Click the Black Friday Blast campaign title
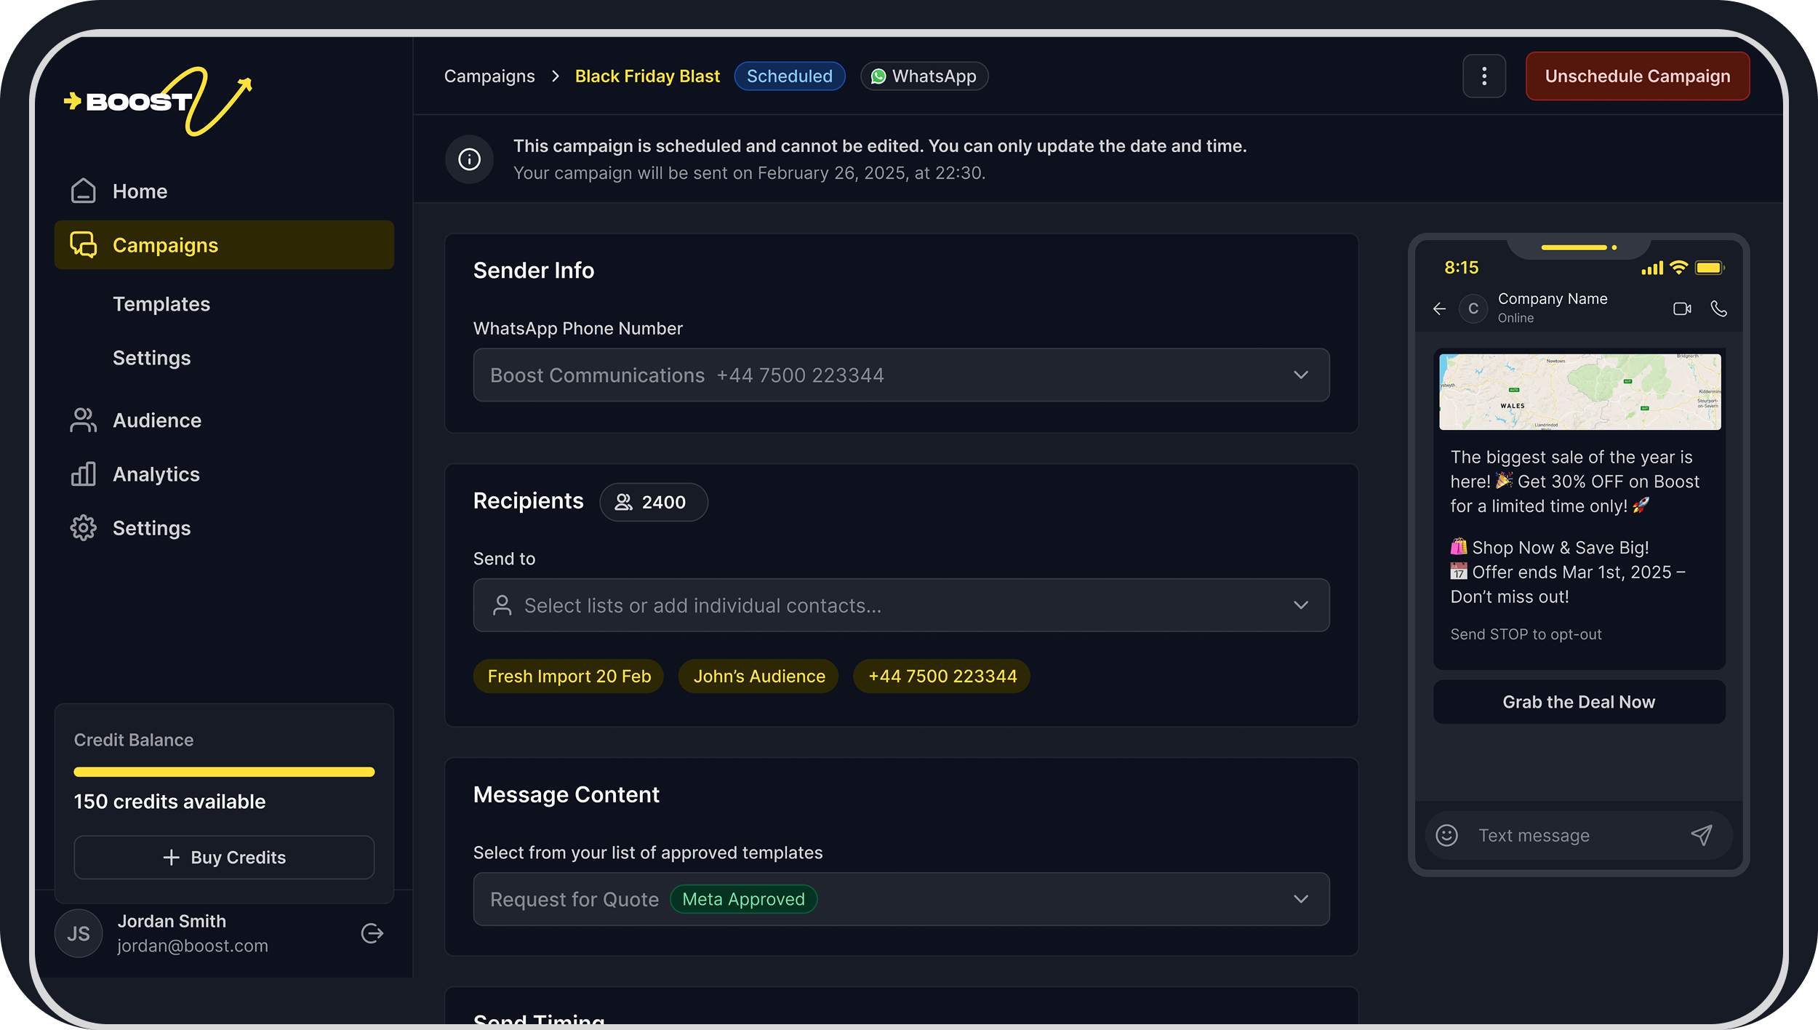Screen dimensions: 1818x1030 647,76
